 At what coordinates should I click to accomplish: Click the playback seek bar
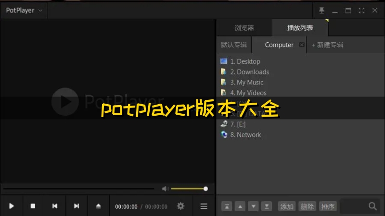78,189
